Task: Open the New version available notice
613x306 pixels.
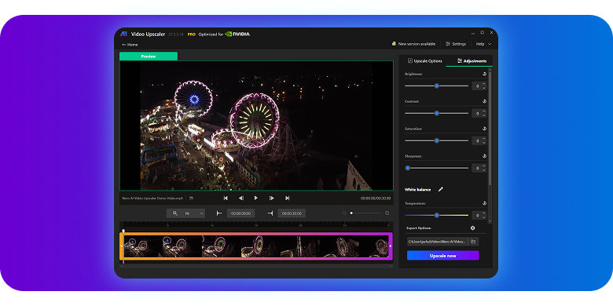Action: (x=413, y=44)
